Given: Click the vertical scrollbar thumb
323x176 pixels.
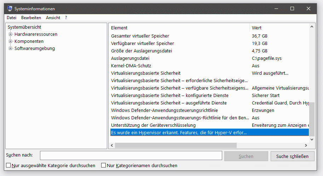Looking at the screenshot, I should (x=312, y=119).
